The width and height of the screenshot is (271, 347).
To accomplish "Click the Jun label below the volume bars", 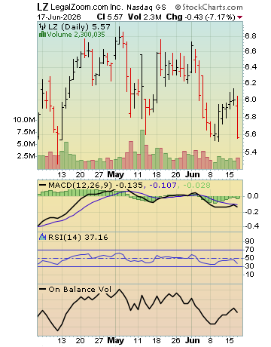I will [x=192, y=174].
